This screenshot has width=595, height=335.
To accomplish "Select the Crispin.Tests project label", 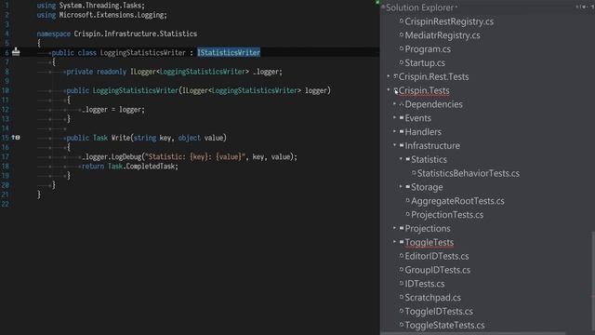I will [424, 90].
